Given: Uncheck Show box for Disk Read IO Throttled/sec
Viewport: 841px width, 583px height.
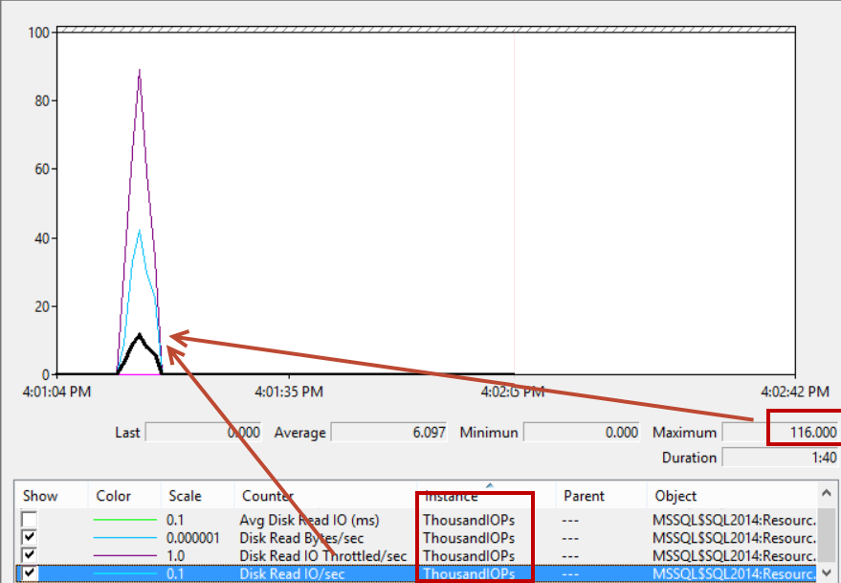Looking at the screenshot, I should tap(30, 555).
